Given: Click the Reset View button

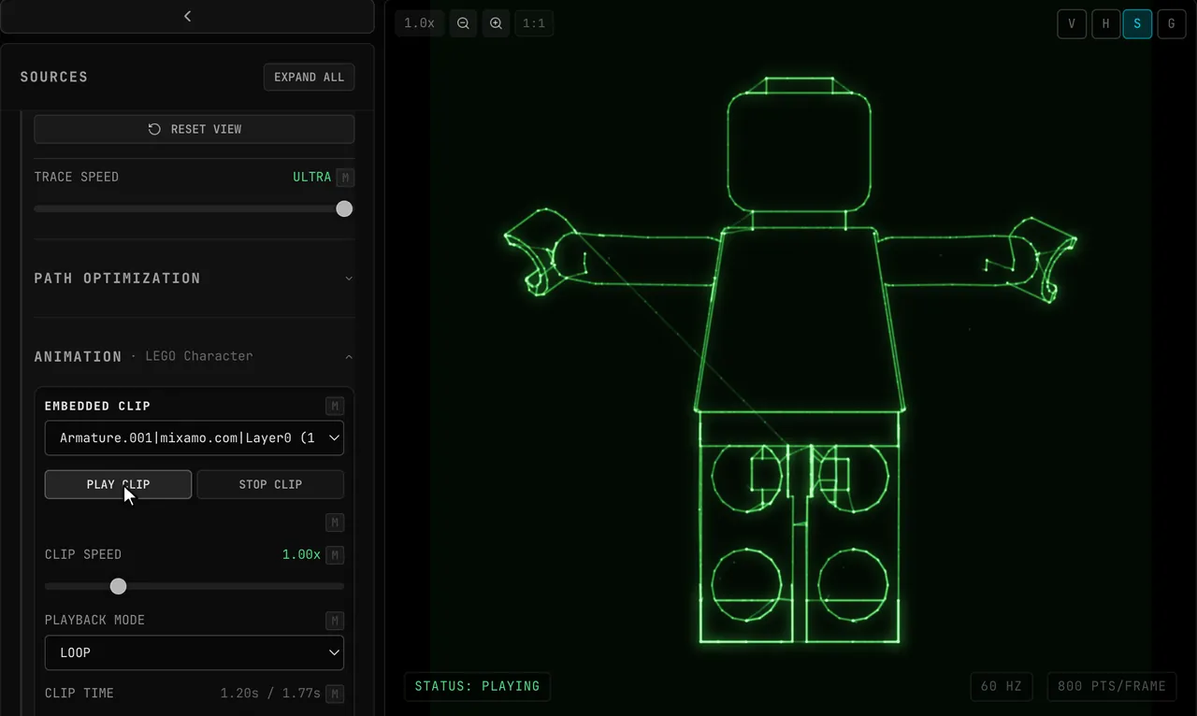Looking at the screenshot, I should point(195,129).
